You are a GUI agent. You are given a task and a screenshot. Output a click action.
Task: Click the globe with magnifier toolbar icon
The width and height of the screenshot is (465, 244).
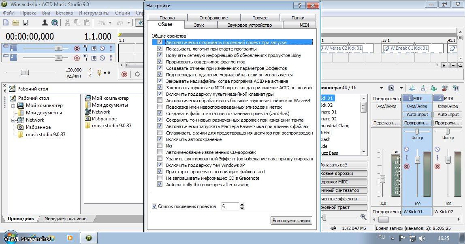coord(55,23)
